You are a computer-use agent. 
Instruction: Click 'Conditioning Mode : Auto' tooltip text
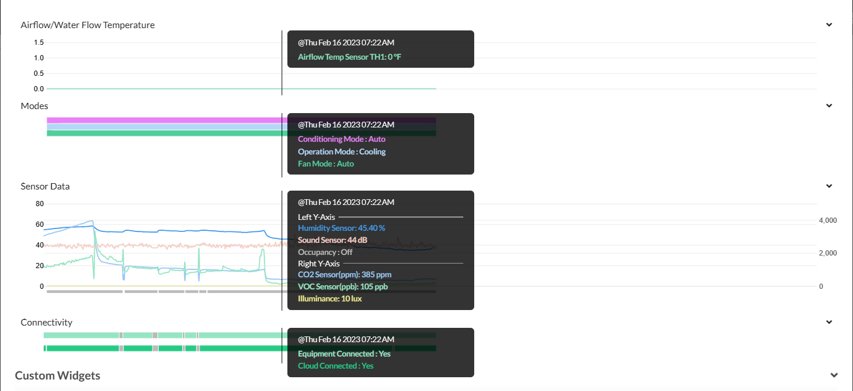(x=341, y=139)
